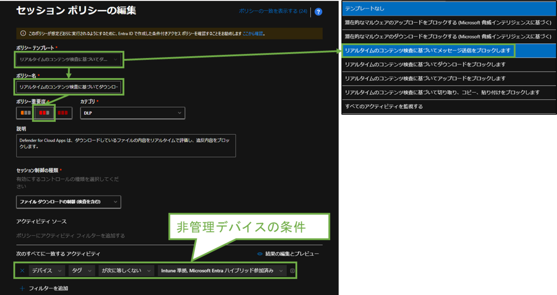The width and height of the screenshot is (557, 295).
Task: Select medium severity policy level
Action: [x=45, y=113]
